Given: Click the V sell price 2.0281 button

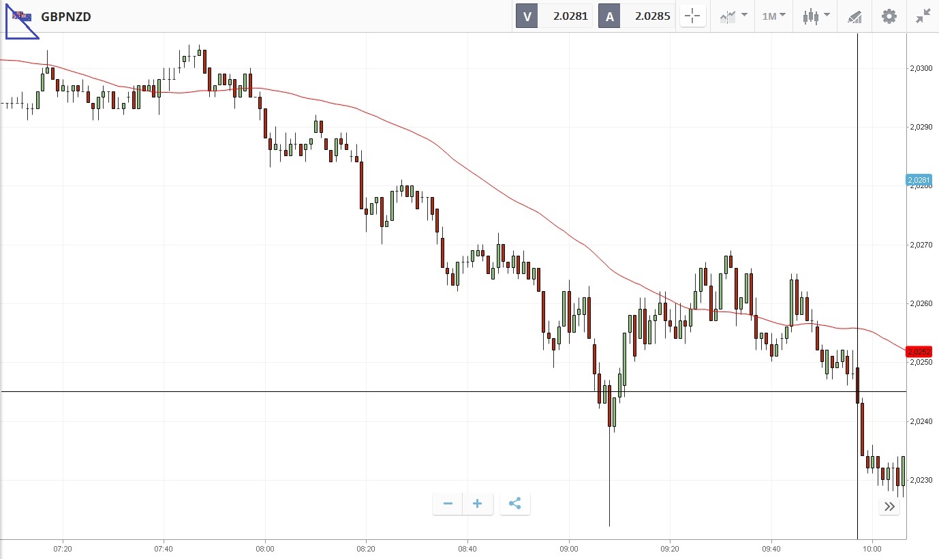Looking at the screenshot, I should point(554,16).
